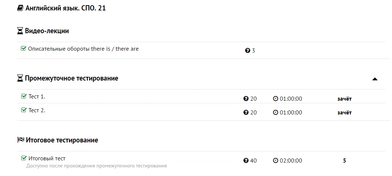Click the hourglass icon beside Видео-лекции

click(20, 31)
